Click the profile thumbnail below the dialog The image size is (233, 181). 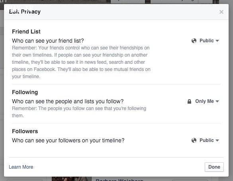(x=72, y=179)
